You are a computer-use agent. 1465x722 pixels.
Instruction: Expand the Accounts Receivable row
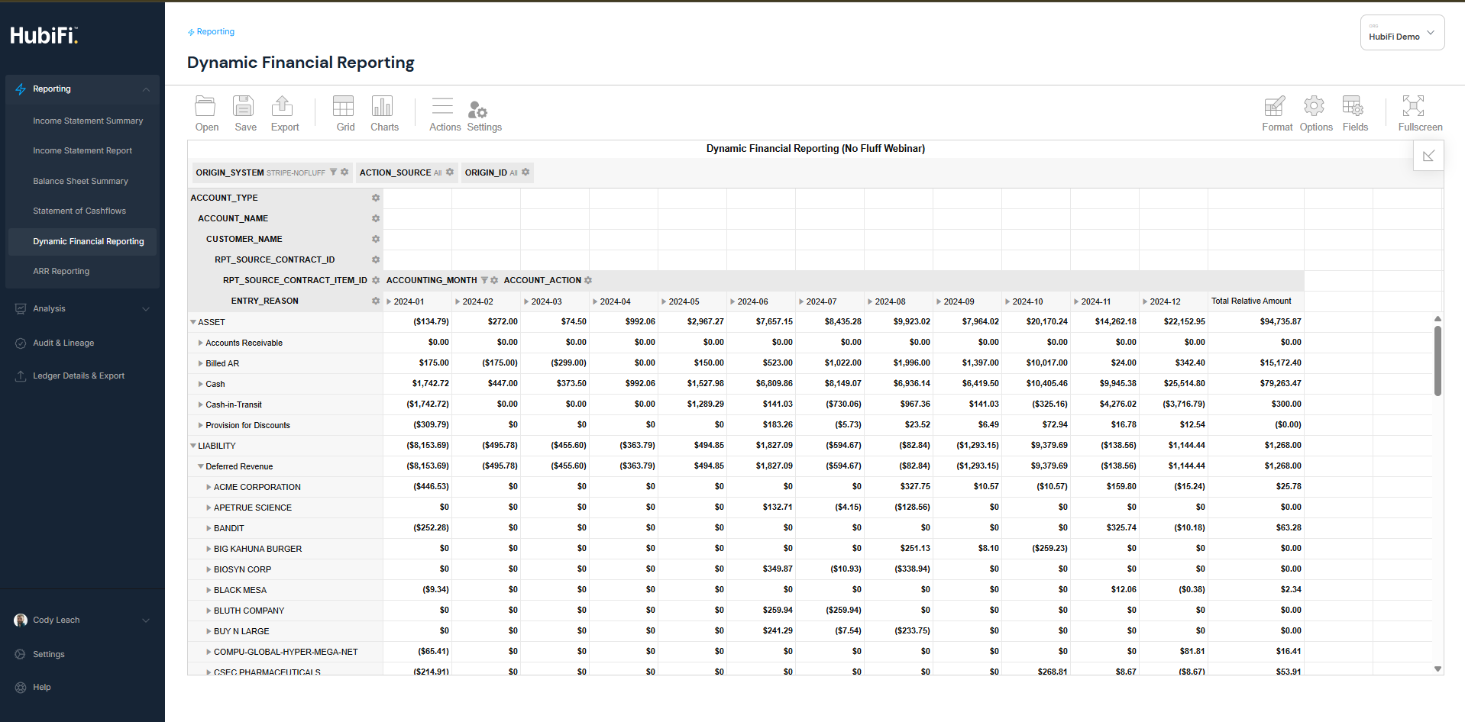tap(199, 343)
